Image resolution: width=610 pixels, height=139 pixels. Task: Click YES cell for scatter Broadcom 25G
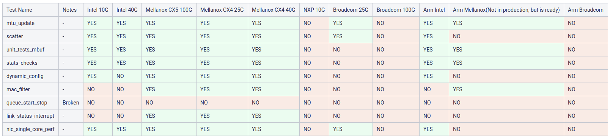pyautogui.click(x=338, y=36)
